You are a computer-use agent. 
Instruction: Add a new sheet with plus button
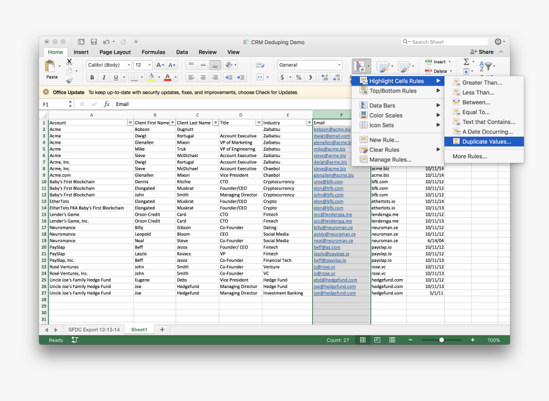[x=162, y=329]
